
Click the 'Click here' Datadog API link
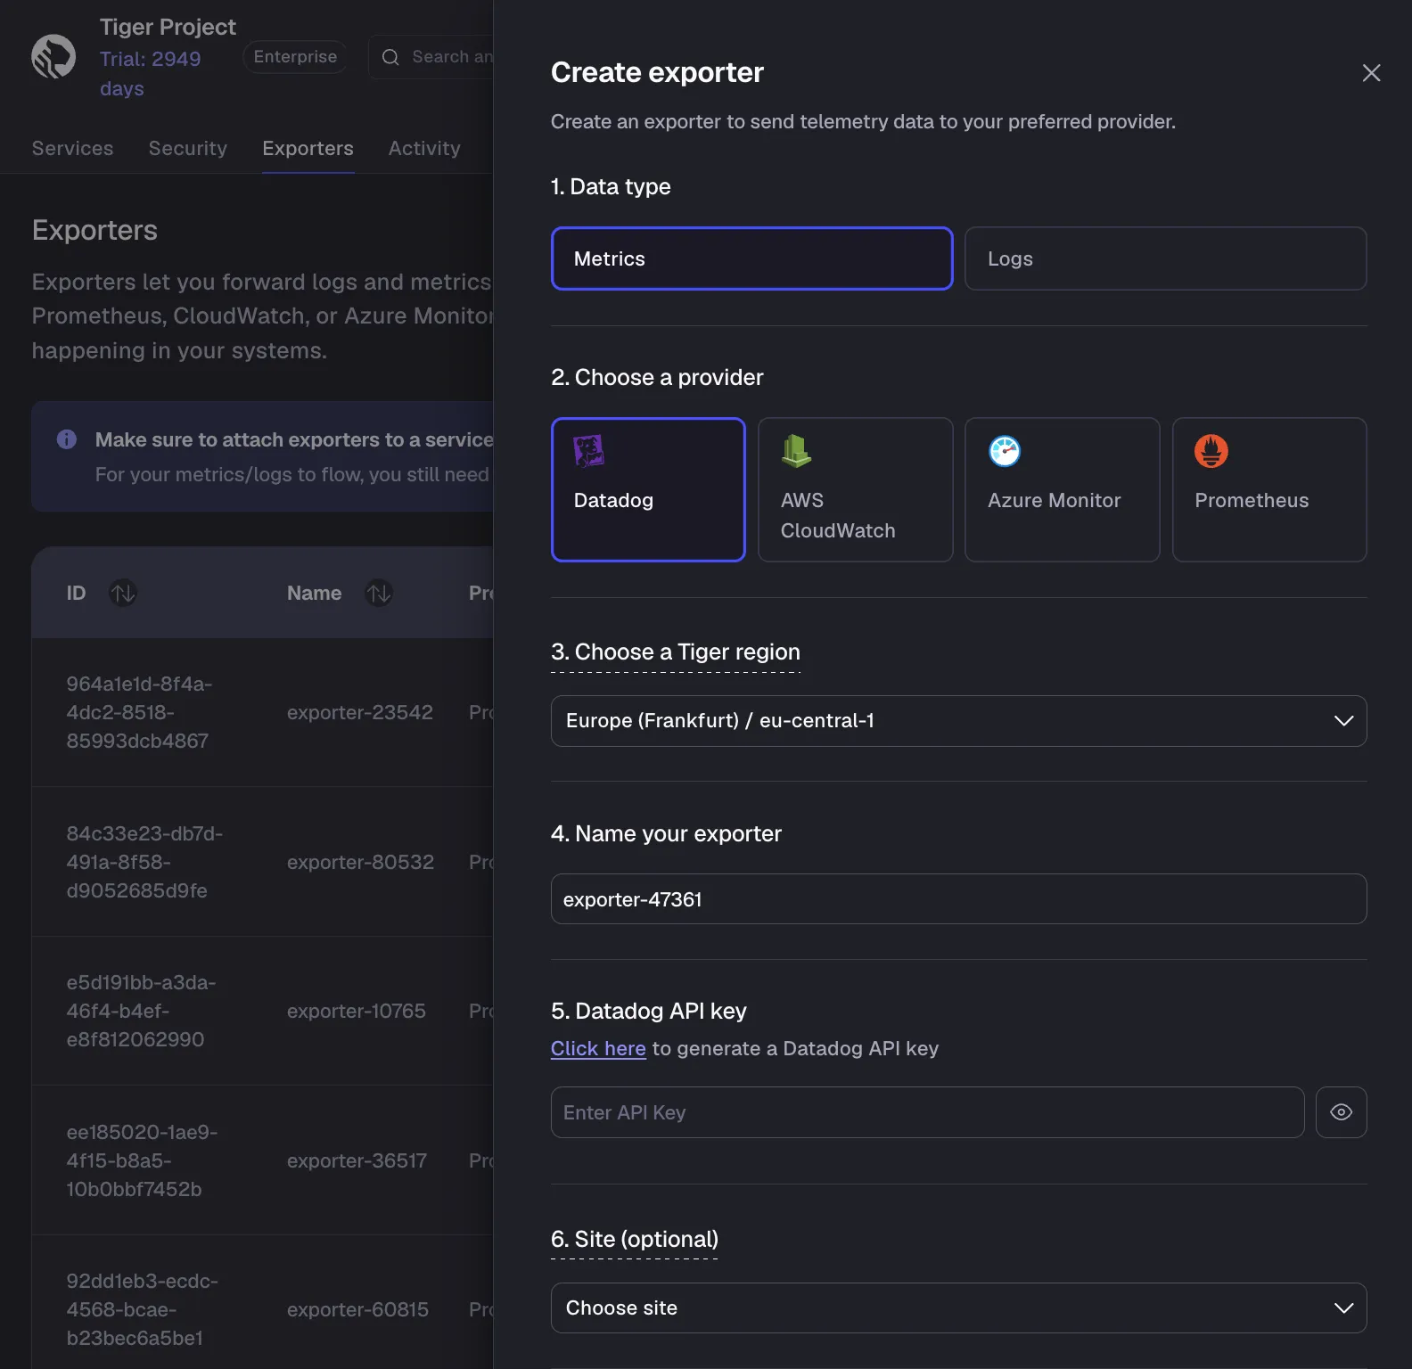pos(598,1048)
